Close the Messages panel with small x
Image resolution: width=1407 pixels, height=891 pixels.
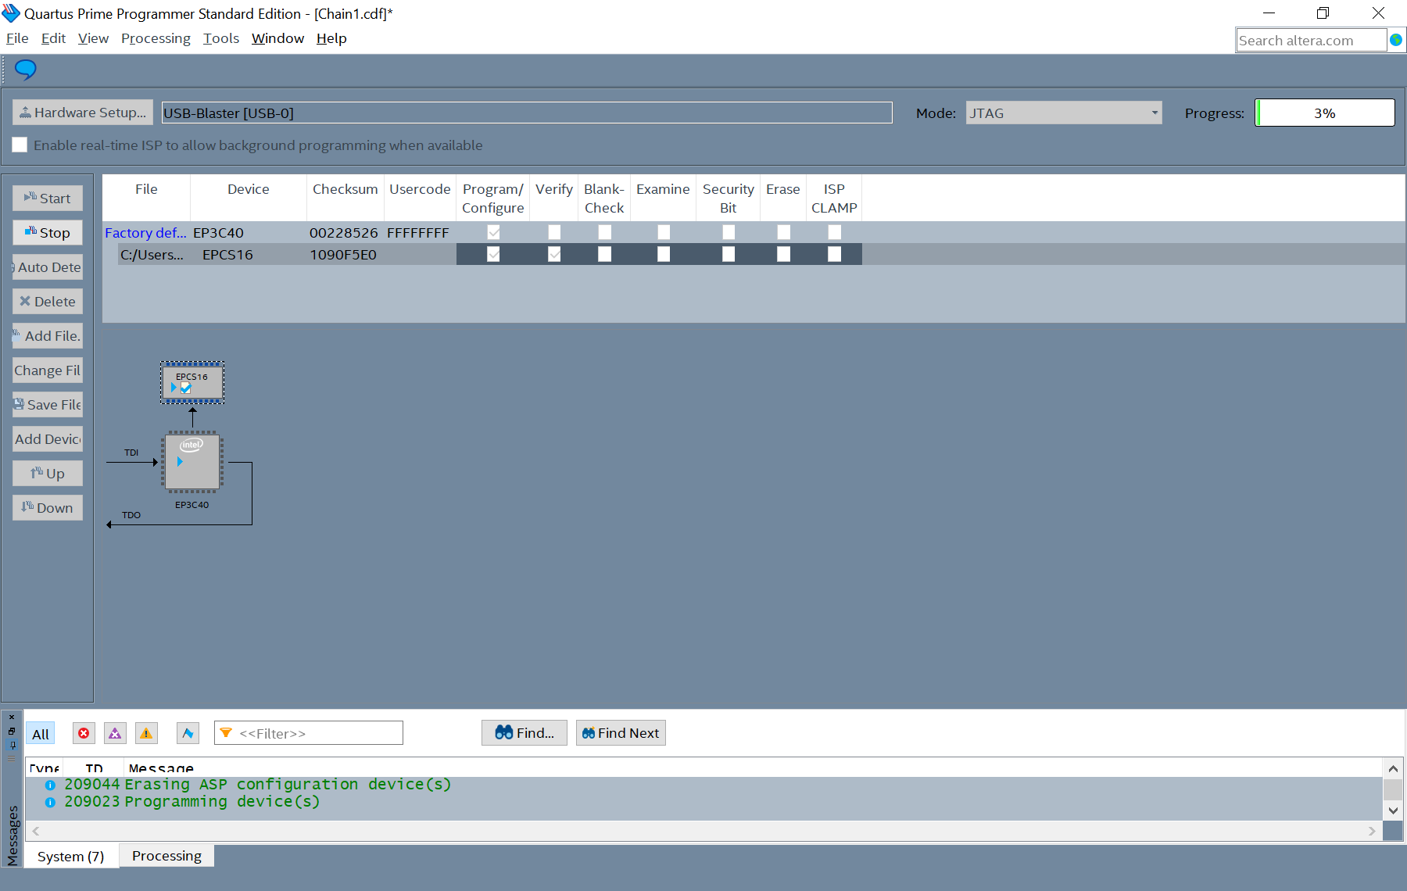click(x=12, y=717)
